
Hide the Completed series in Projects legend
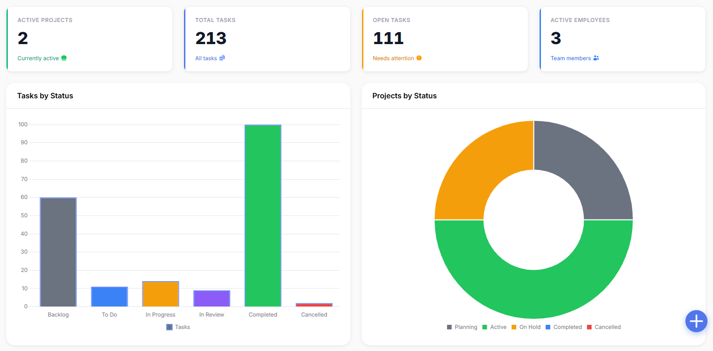[x=563, y=327]
